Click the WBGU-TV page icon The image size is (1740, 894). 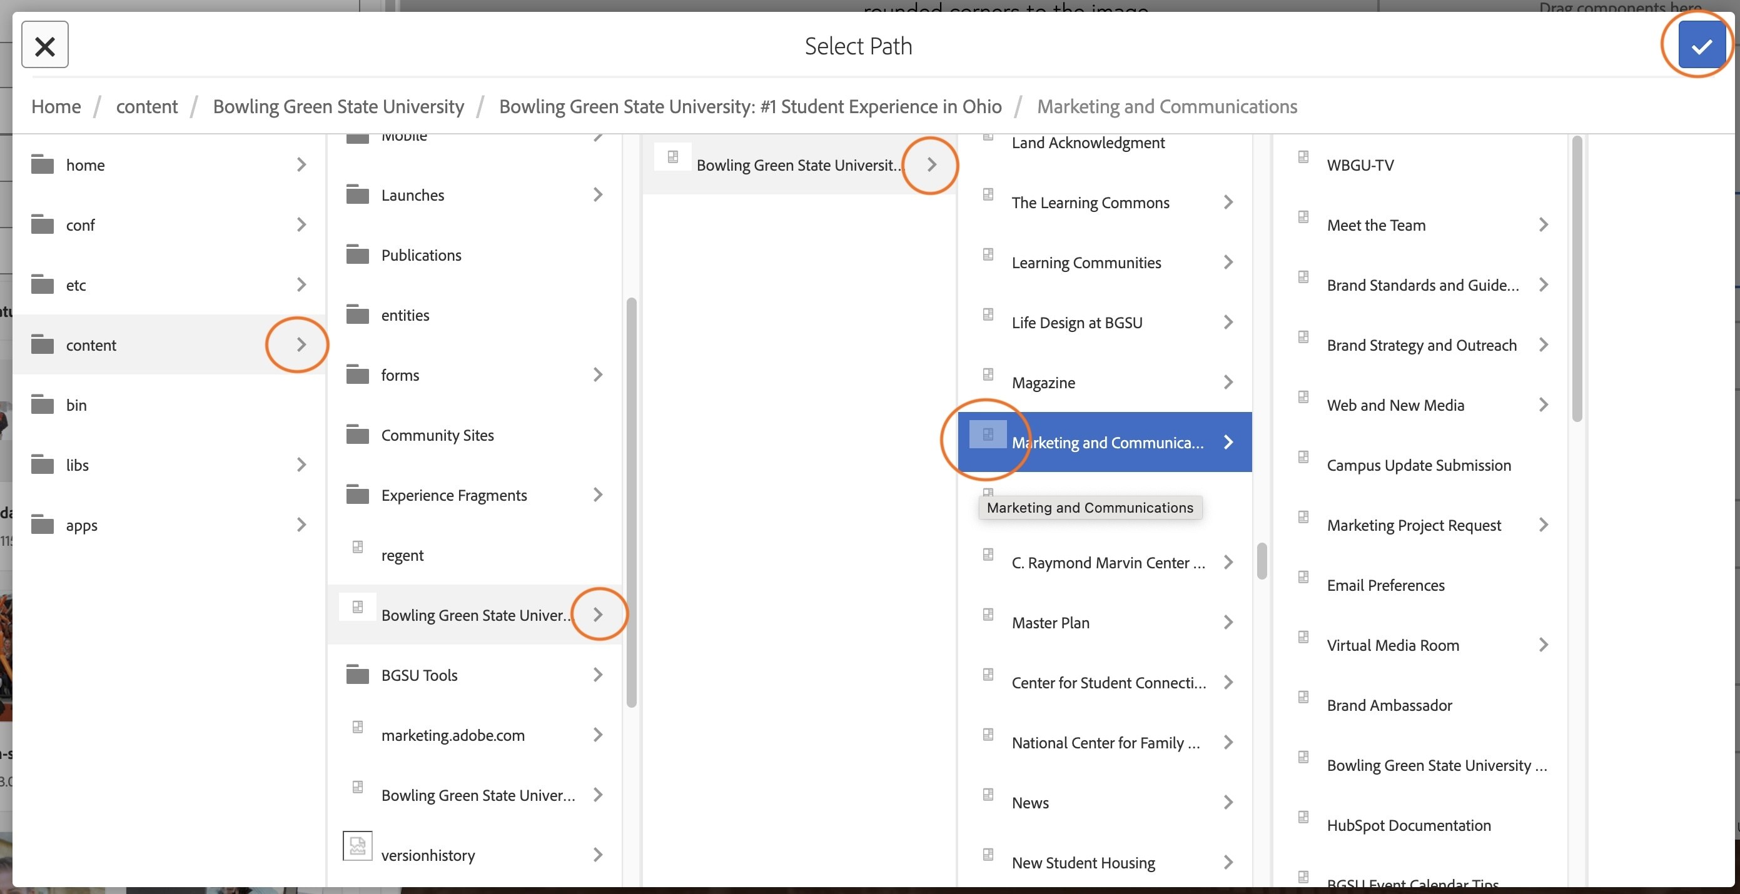click(x=1303, y=157)
